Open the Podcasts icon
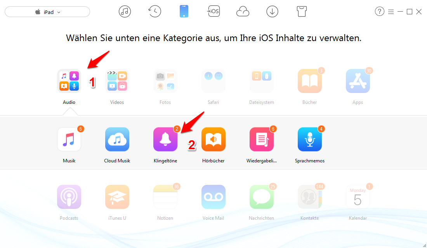The height and width of the screenshot is (248, 427). click(x=69, y=197)
